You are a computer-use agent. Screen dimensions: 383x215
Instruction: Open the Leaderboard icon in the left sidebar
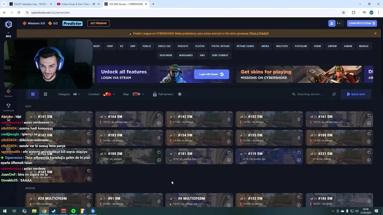pos(8,106)
